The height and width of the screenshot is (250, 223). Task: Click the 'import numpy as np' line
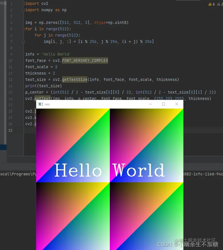[x=46, y=10]
